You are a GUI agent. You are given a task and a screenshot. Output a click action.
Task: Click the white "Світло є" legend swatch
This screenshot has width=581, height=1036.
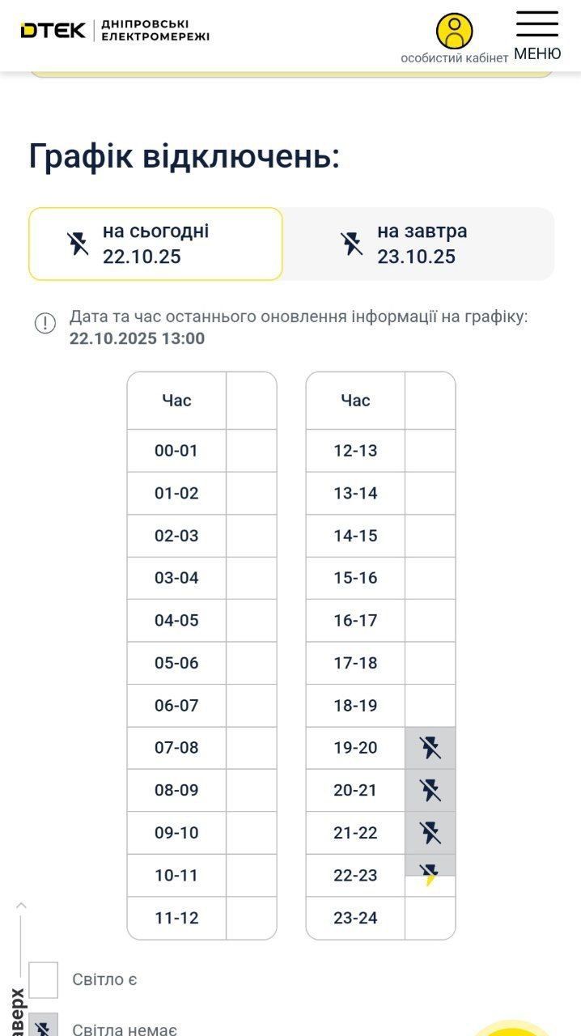click(x=44, y=979)
